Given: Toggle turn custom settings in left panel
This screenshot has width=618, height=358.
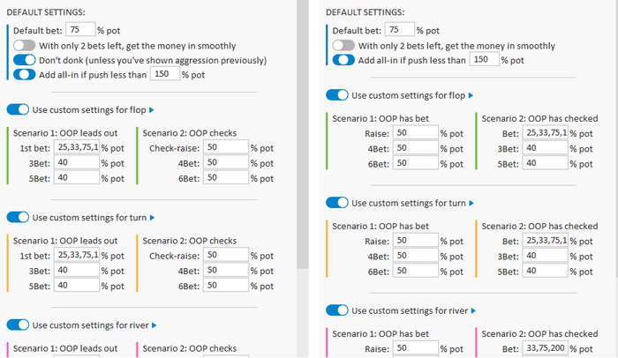Looking at the screenshot, I should pyautogui.click(x=18, y=217).
